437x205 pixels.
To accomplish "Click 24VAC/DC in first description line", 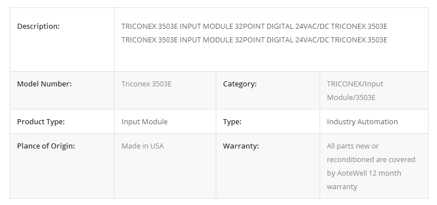I will click(x=312, y=26).
